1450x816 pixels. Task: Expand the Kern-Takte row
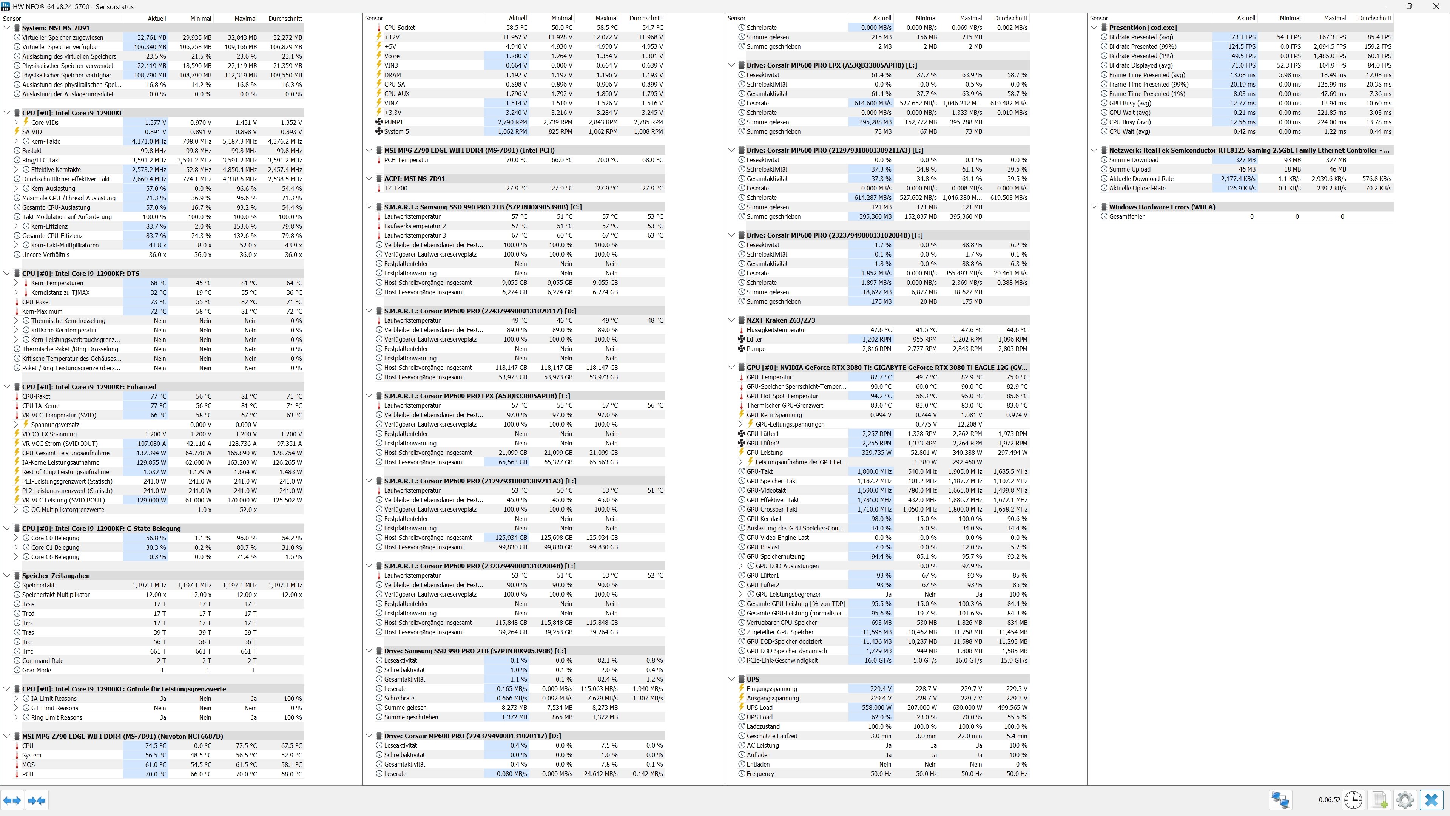click(x=16, y=141)
